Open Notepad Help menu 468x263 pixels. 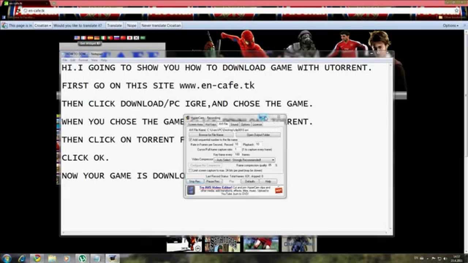point(104,60)
